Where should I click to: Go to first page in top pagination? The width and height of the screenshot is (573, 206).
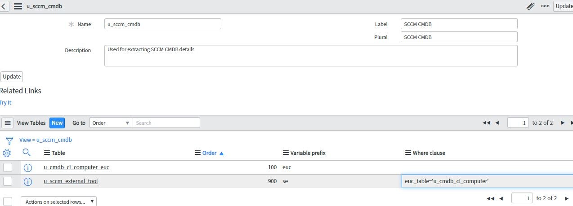click(x=486, y=123)
